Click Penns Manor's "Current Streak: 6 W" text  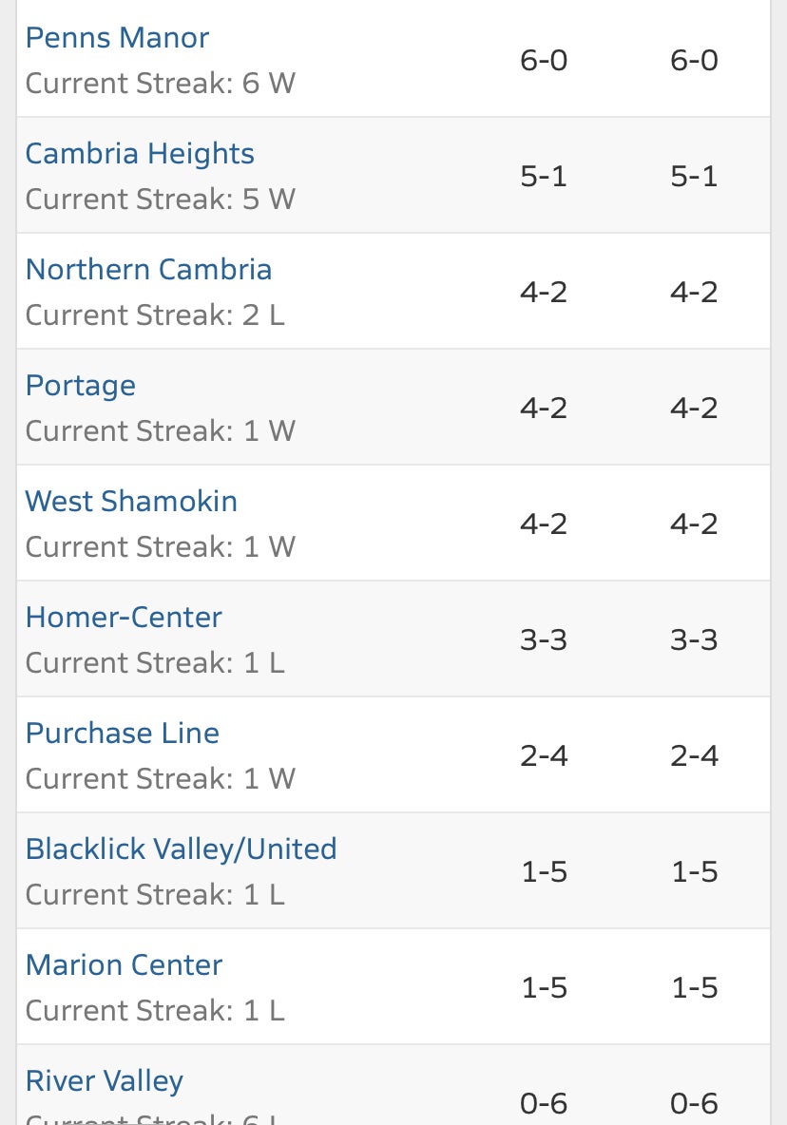coord(161,84)
